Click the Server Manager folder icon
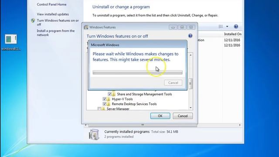 (x=103, y=109)
